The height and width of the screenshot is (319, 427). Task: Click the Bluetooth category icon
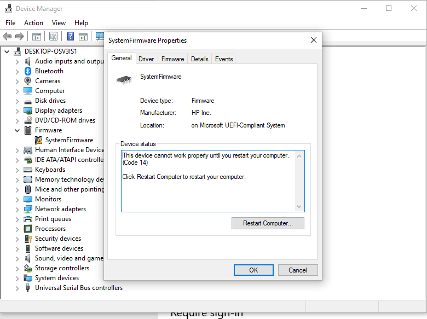point(28,71)
